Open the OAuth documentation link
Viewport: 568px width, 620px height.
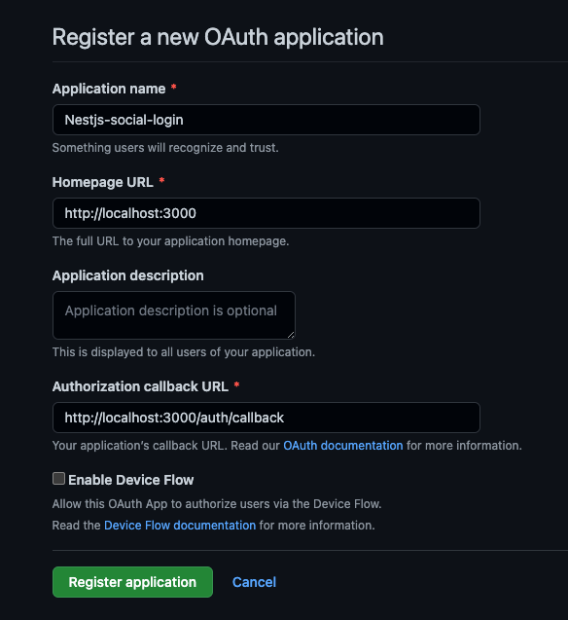pyautogui.click(x=343, y=446)
